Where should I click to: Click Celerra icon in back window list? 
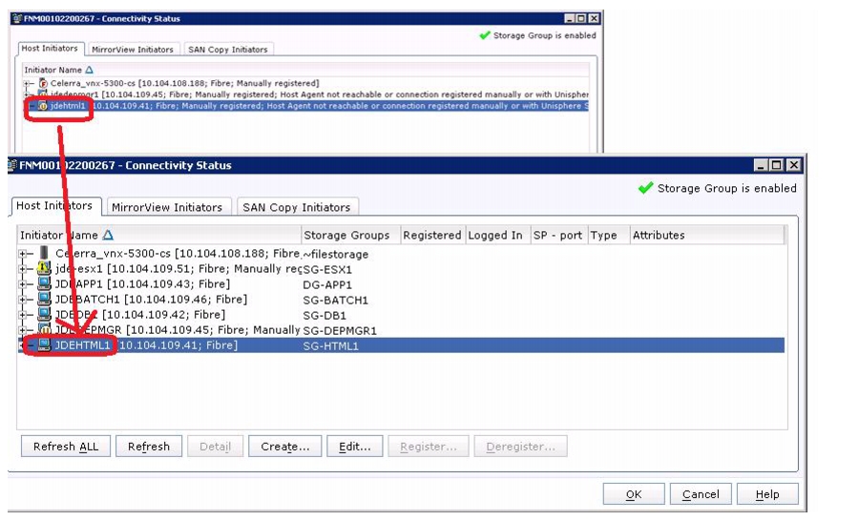43,83
